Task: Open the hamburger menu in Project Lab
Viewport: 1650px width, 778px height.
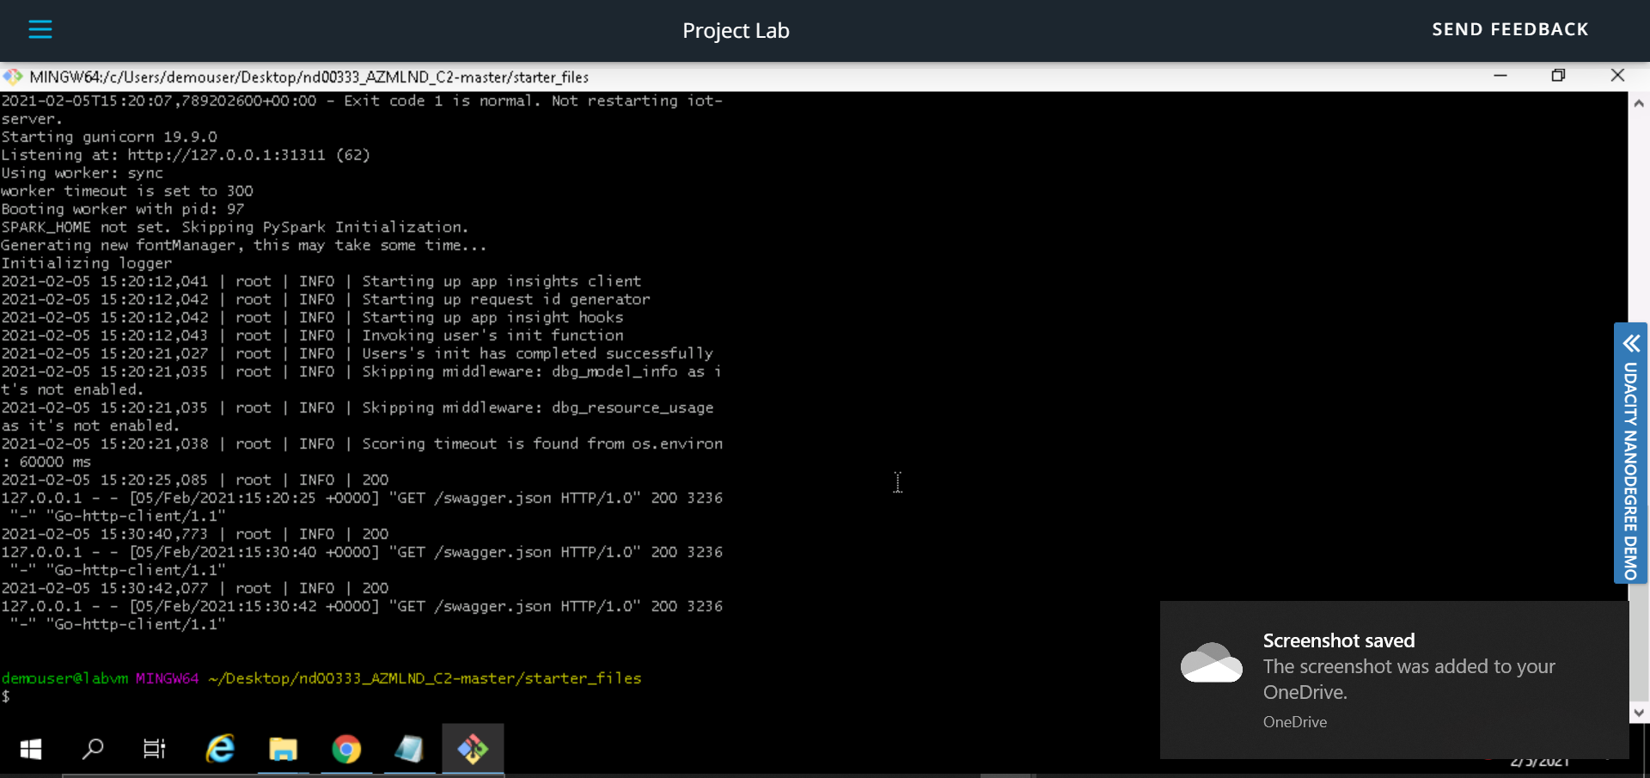Action: coord(40,29)
